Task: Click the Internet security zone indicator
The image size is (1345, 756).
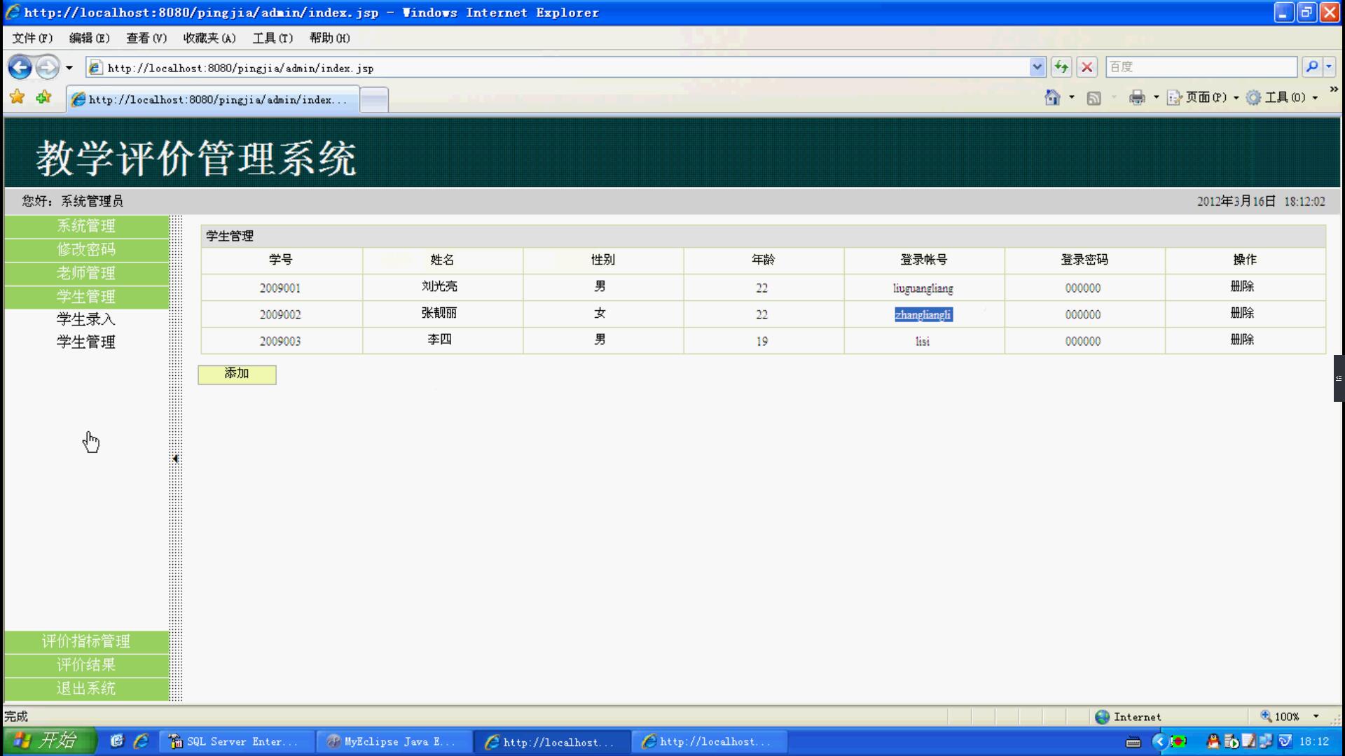Action: [x=1128, y=717]
